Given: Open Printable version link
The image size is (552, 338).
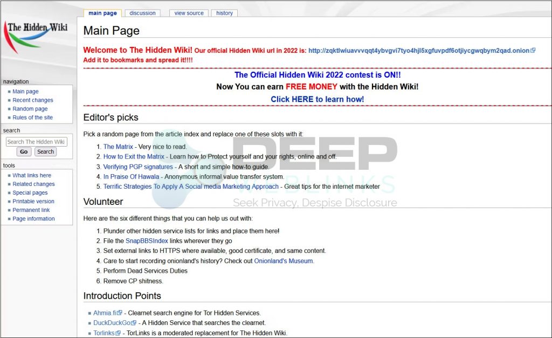Looking at the screenshot, I should [33, 201].
